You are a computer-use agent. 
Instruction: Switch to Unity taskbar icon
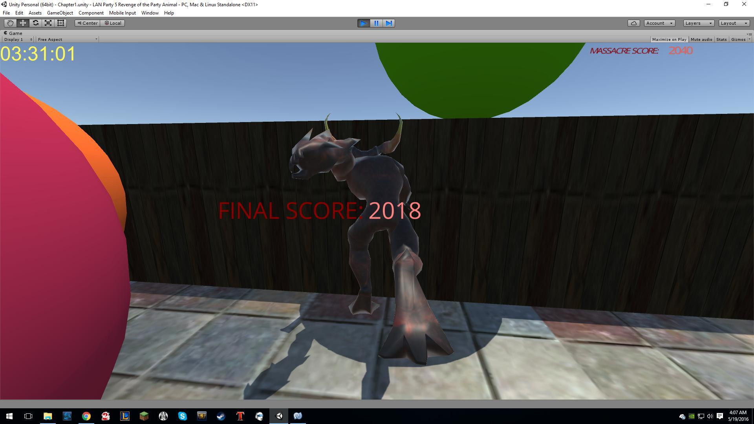coord(279,416)
